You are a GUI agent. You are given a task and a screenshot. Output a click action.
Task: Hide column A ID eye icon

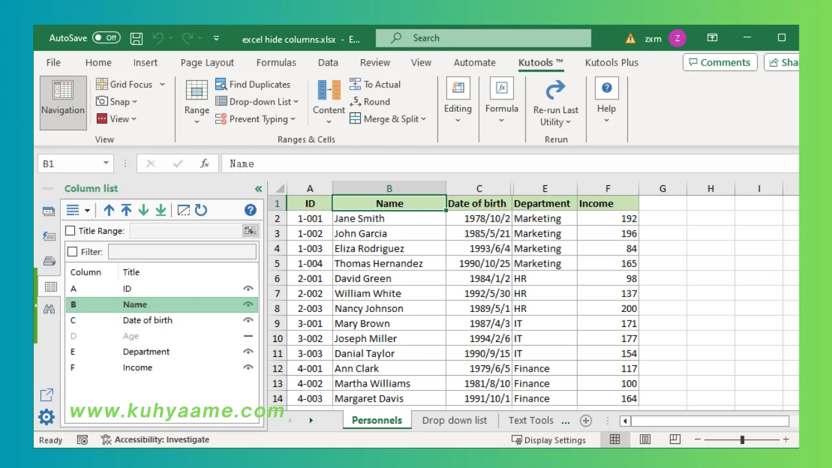(248, 289)
